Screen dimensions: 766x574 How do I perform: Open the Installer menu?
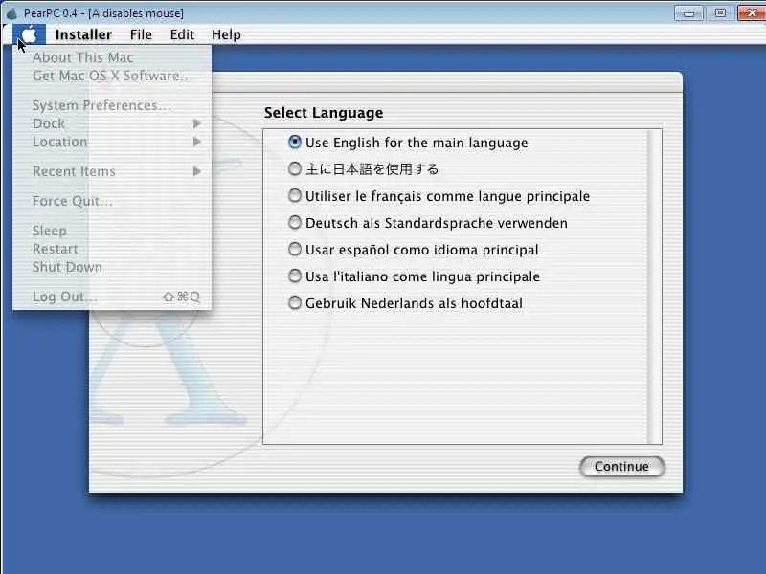(83, 34)
